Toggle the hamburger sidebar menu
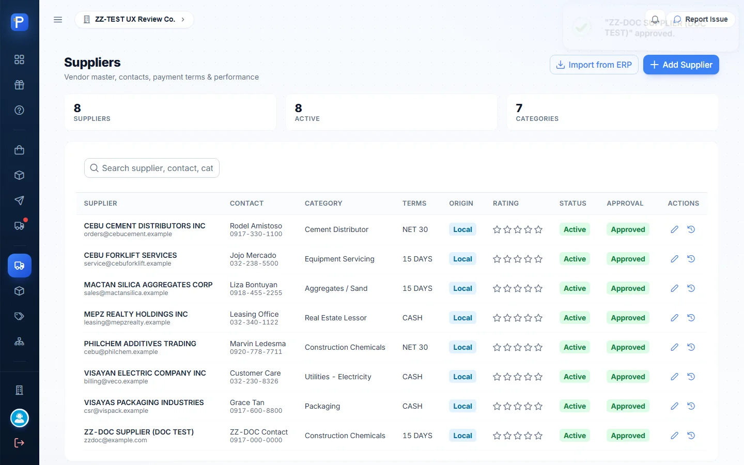The width and height of the screenshot is (744, 465). (58, 20)
